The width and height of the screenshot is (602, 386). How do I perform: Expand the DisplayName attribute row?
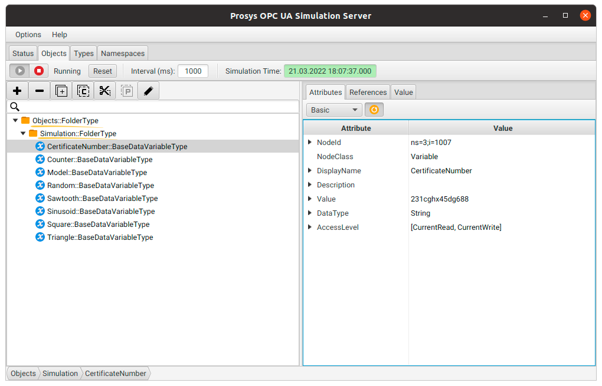(310, 170)
